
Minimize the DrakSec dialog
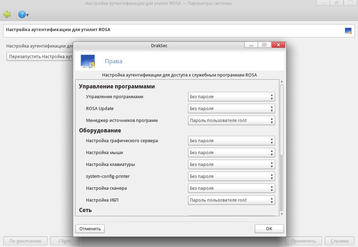tap(251, 45)
